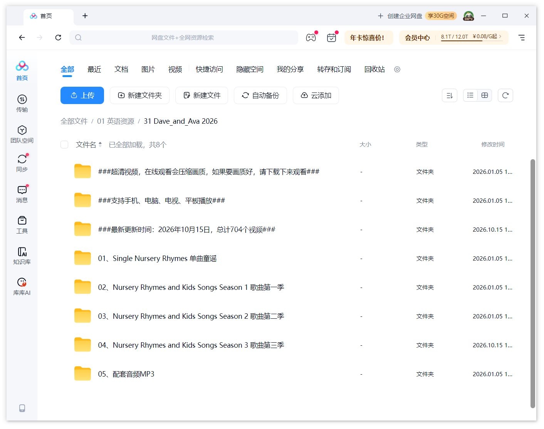
Task: Open folder 03、Nursery Rhymes Season 2 歌曲第二季
Action: click(191, 316)
